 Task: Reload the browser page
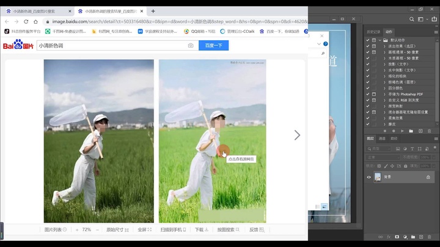pyautogui.click(x=25, y=21)
